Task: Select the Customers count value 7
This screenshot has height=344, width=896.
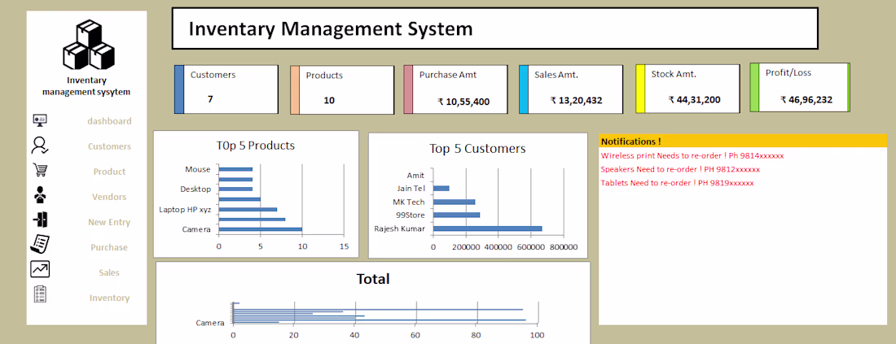Action: click(x=210, y=99)
